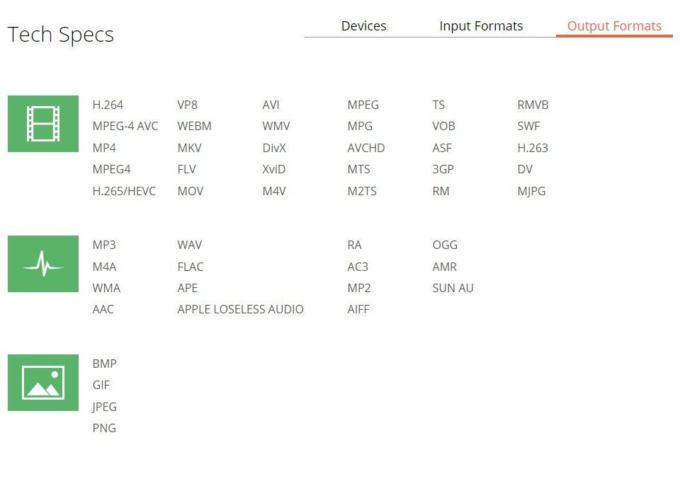
Task: Click APPLE LOSELESS AUDIO format
Action: click(240, 310)
